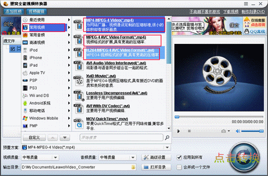The image size is (268, 176).
Task: Open the iPhone device category
Action: tap(46, 58)
